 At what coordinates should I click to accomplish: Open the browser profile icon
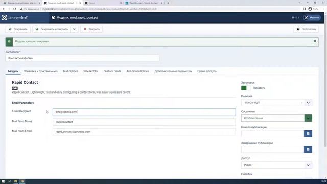click(310, 9)
